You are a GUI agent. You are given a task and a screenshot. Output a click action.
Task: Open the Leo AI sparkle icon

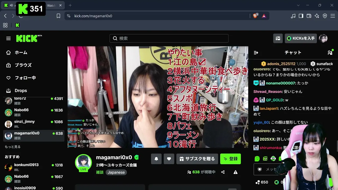click(x=317, y=16)
